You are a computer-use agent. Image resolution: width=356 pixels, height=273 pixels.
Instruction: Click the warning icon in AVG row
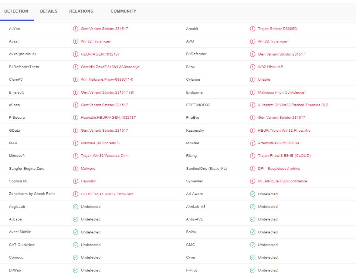(252, 41)
